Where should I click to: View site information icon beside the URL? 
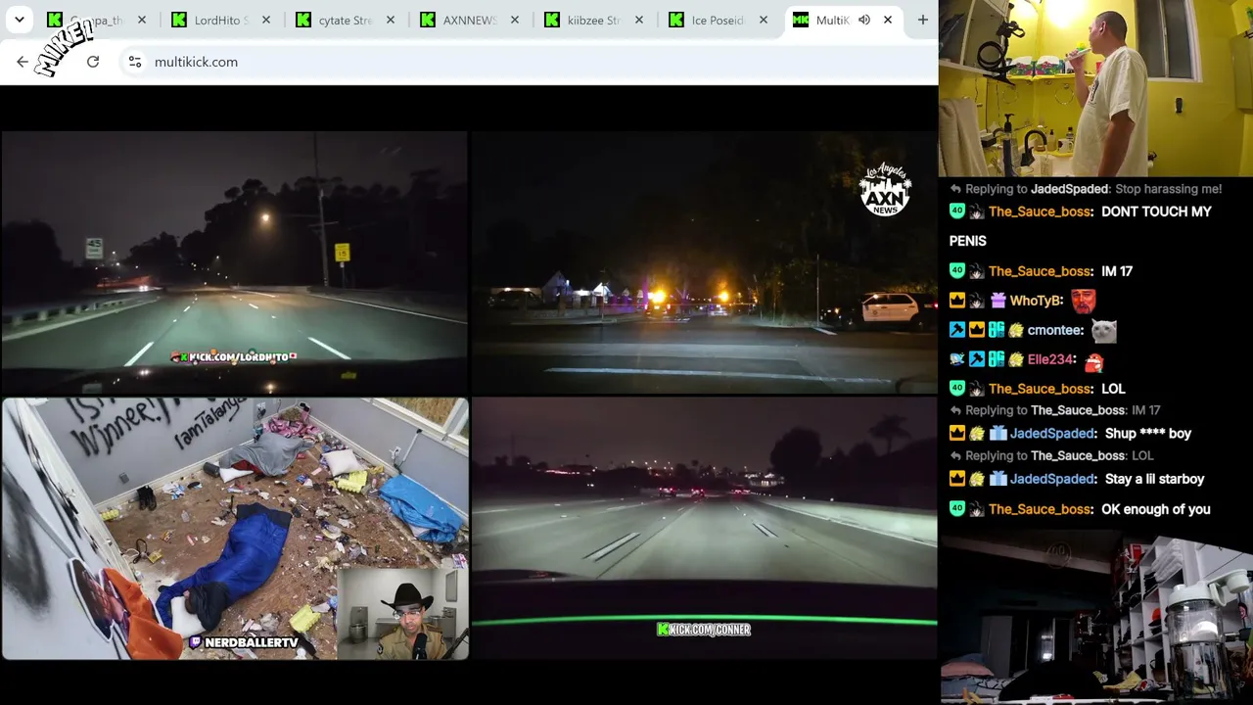(x=135, y=62)
